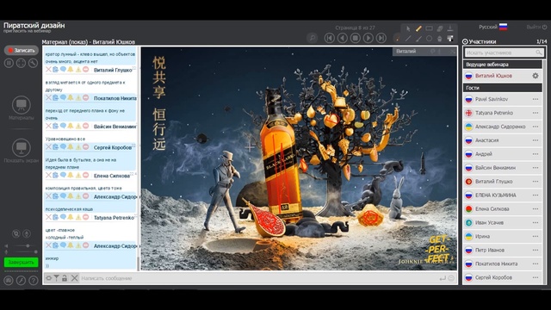Select the yellow pencil marker tool

click(418, 28)
